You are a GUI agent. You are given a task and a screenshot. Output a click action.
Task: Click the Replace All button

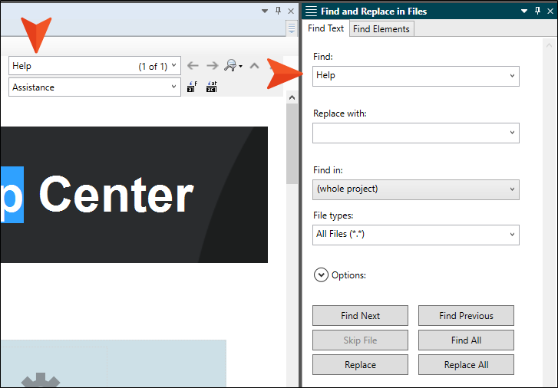[x=466, y=365]
